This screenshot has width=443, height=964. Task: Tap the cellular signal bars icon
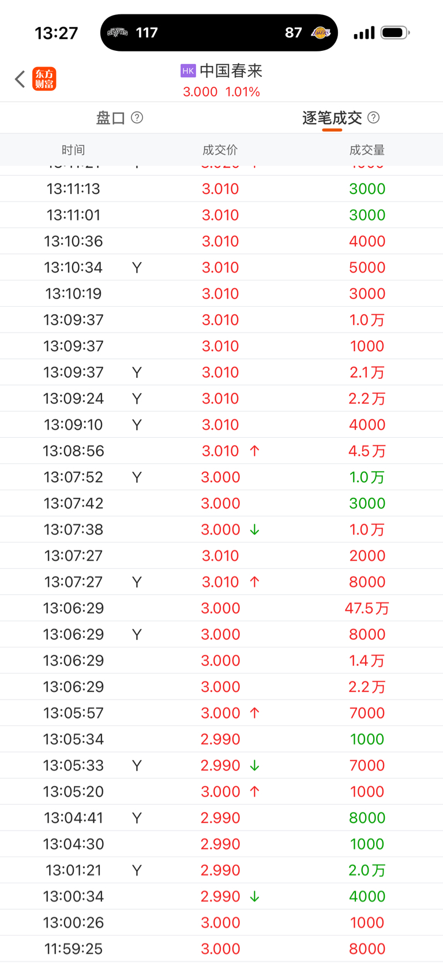(x=364, y=33)
